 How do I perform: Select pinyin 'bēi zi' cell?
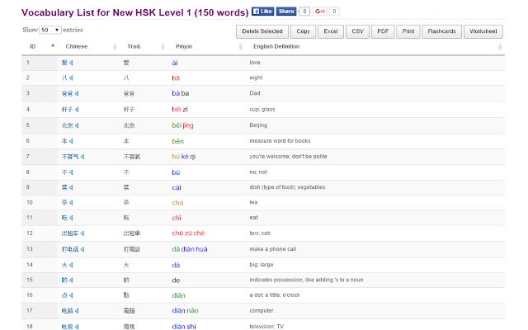180,110
